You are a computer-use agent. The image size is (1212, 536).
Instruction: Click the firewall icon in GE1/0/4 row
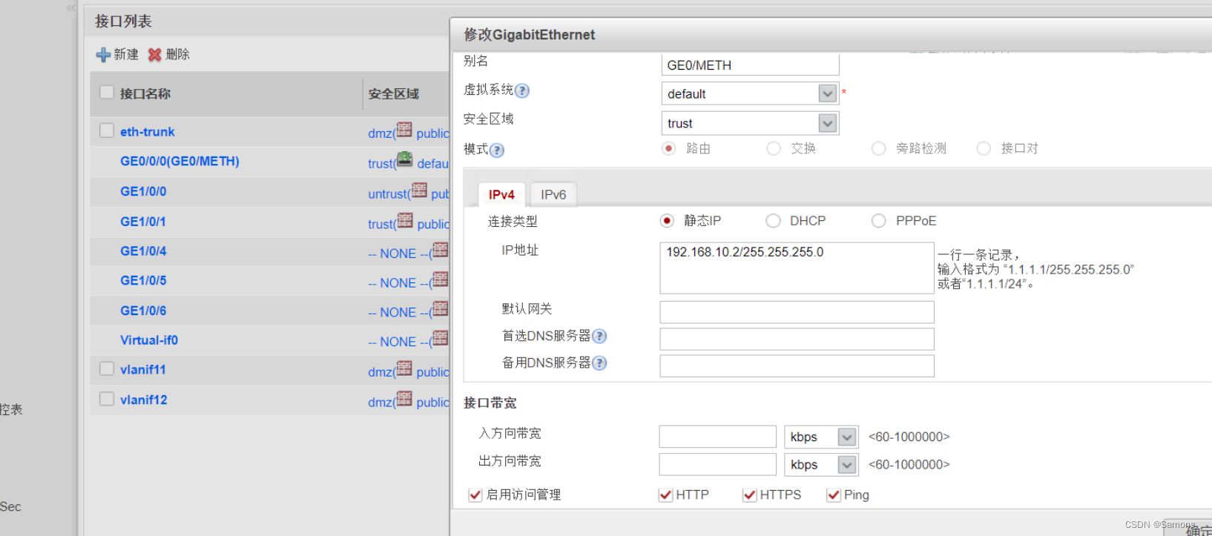click(441, 251)
